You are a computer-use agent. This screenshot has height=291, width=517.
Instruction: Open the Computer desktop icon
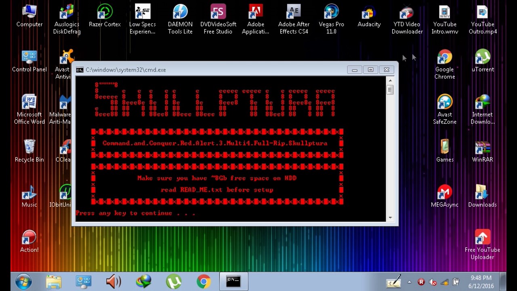pyautogui.click(x=29, y=16)
